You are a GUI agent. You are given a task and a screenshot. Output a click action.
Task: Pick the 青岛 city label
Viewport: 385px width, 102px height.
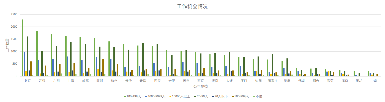[143, 81]
